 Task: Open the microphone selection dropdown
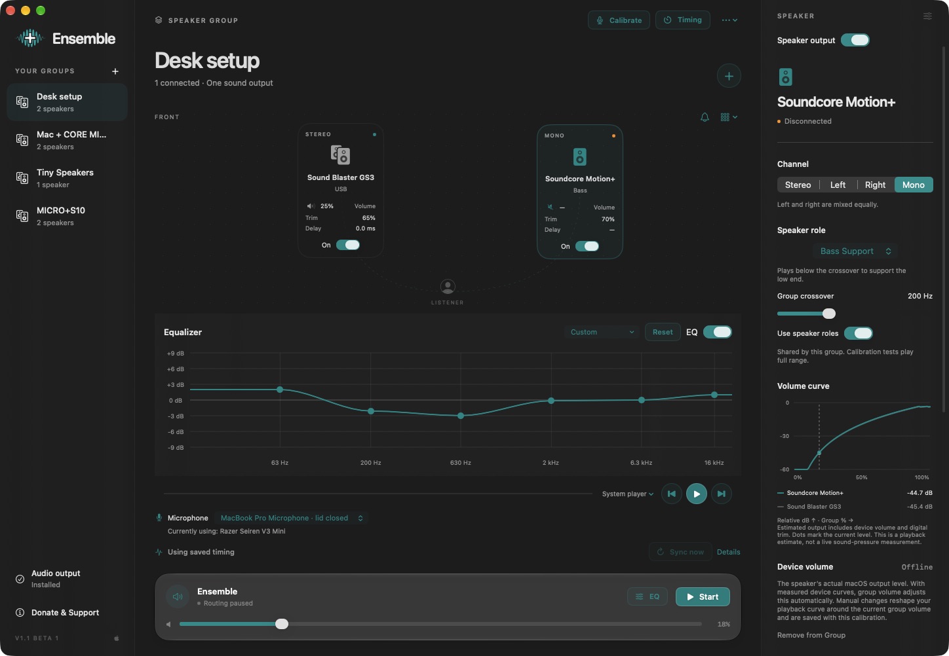292,518
